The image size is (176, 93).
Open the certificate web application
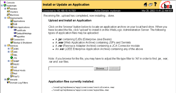click(21, 30)
